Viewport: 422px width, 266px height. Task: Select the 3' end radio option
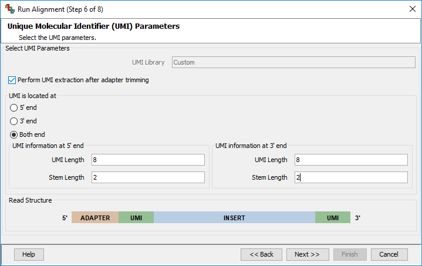click(x=13, y=121)
